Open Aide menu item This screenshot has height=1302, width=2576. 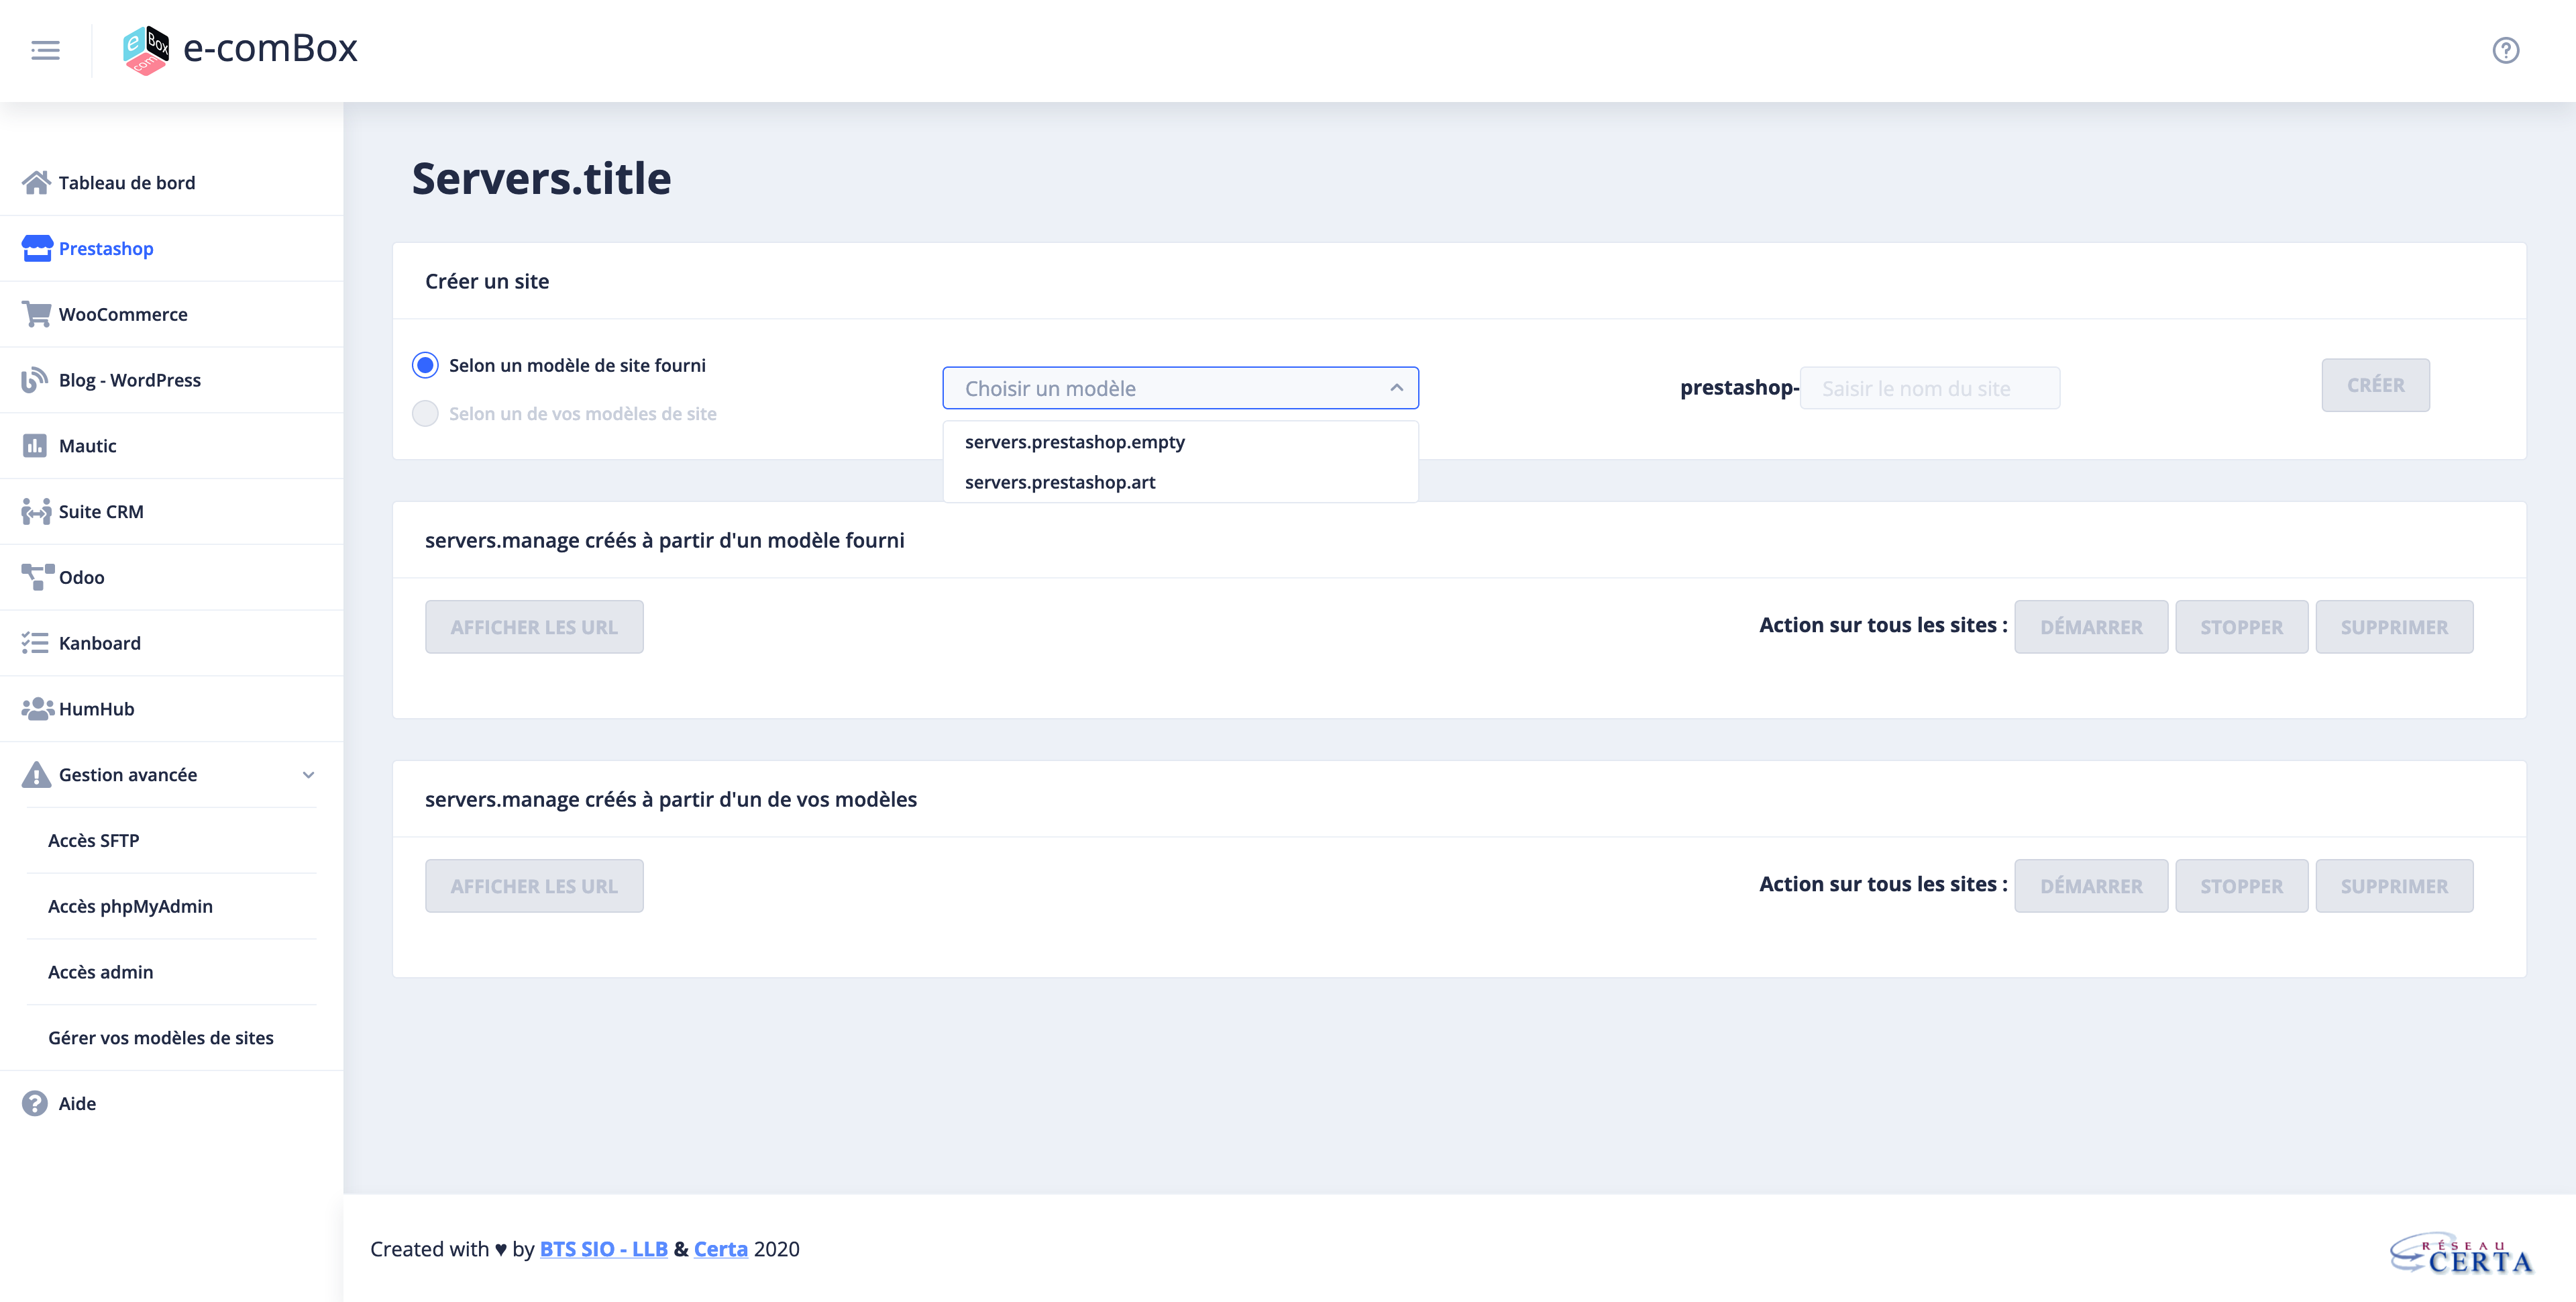click(171, 1103)
